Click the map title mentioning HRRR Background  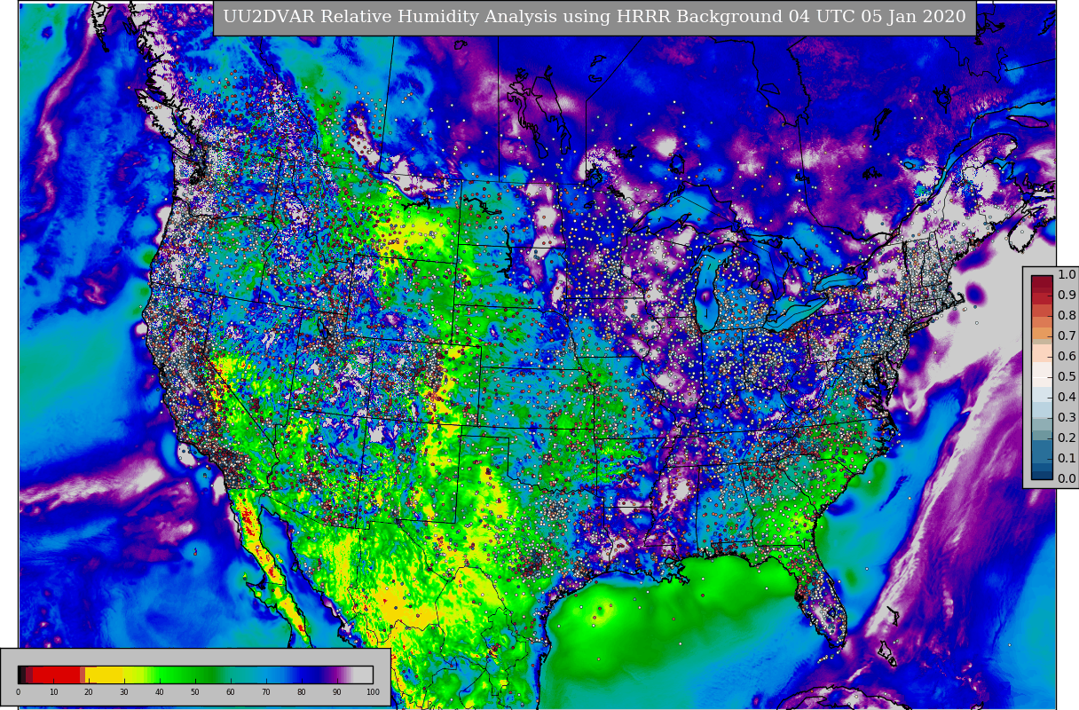[x=595, y=17]
